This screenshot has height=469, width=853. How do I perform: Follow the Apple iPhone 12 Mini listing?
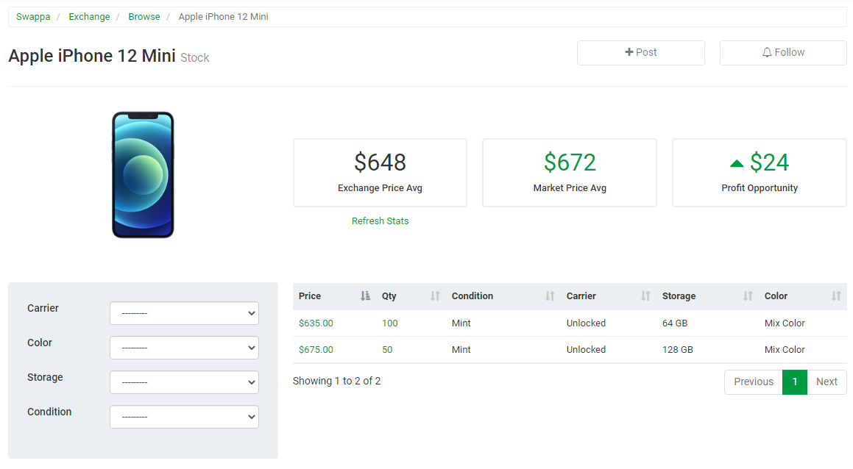(783, 53)
